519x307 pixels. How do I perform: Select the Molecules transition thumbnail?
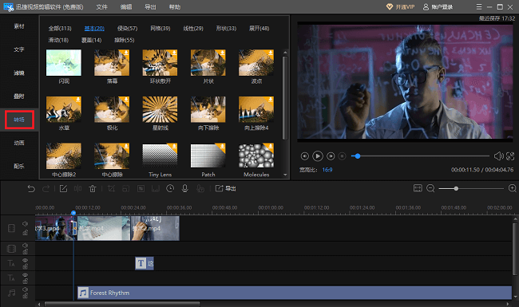tap(256, 155)
